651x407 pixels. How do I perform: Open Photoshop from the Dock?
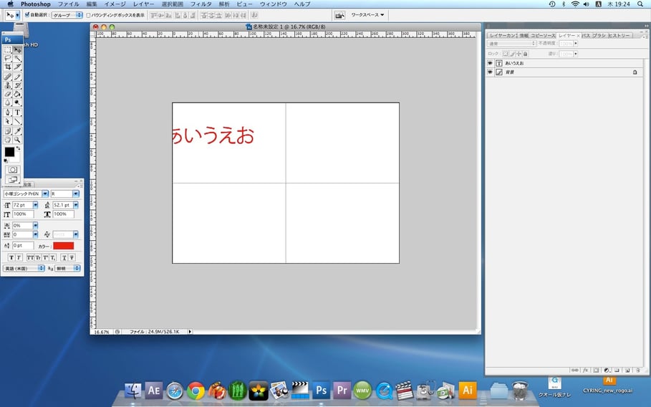321,390
